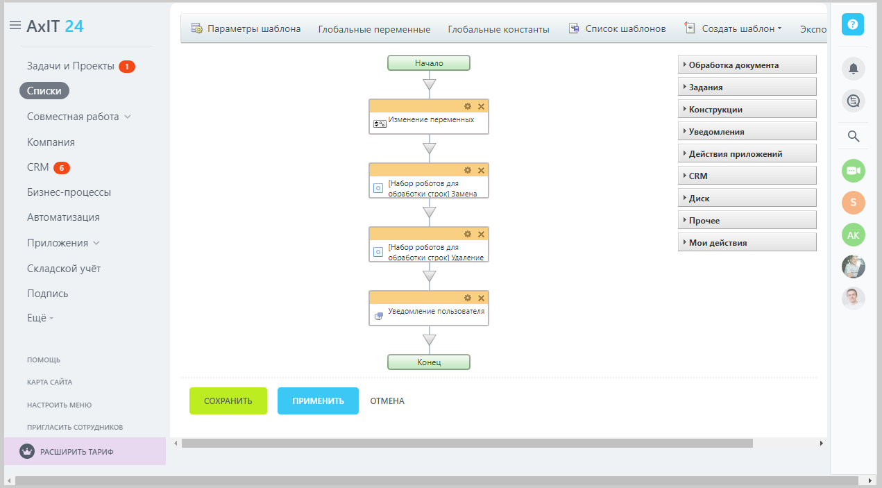
Task: Open the user photo above the last avatar
Action: click(854, 267)
